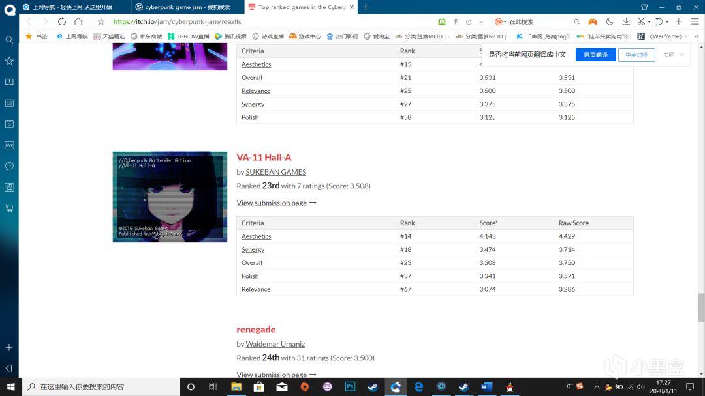
Task: Open the D-NOW直播 bookmark
Action: (x=189, y=36)
